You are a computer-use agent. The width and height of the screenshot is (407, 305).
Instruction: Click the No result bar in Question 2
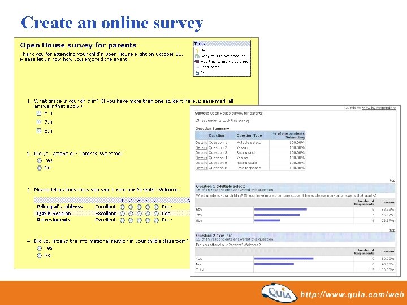274,264
